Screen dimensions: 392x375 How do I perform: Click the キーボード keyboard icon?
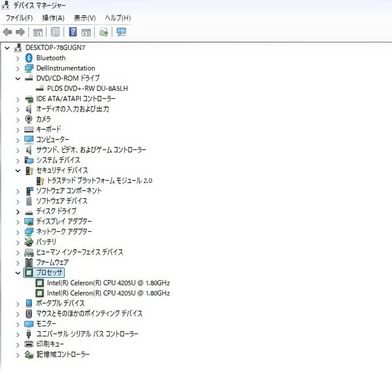[x=29, y=130]
